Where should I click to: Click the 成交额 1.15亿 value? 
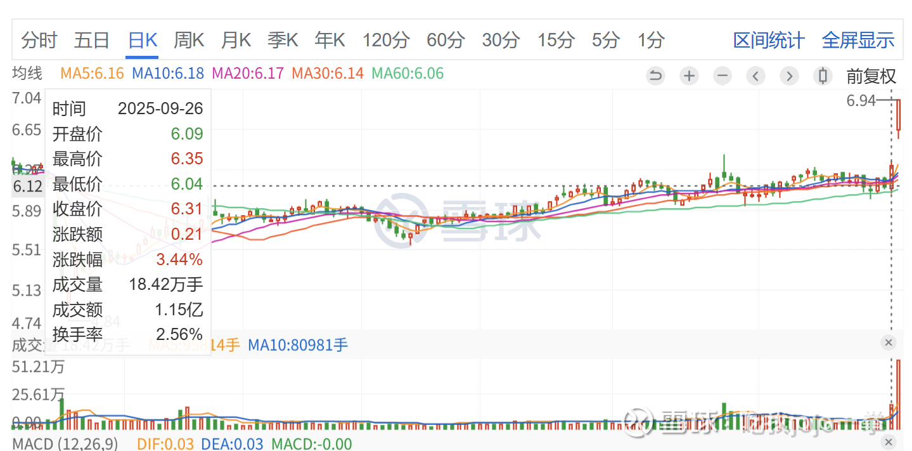click(x=179, y=310)
